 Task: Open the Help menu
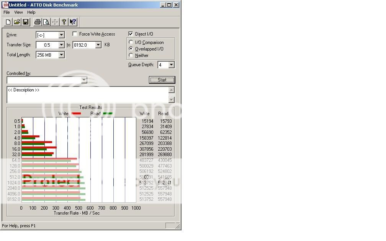[31, 12]
